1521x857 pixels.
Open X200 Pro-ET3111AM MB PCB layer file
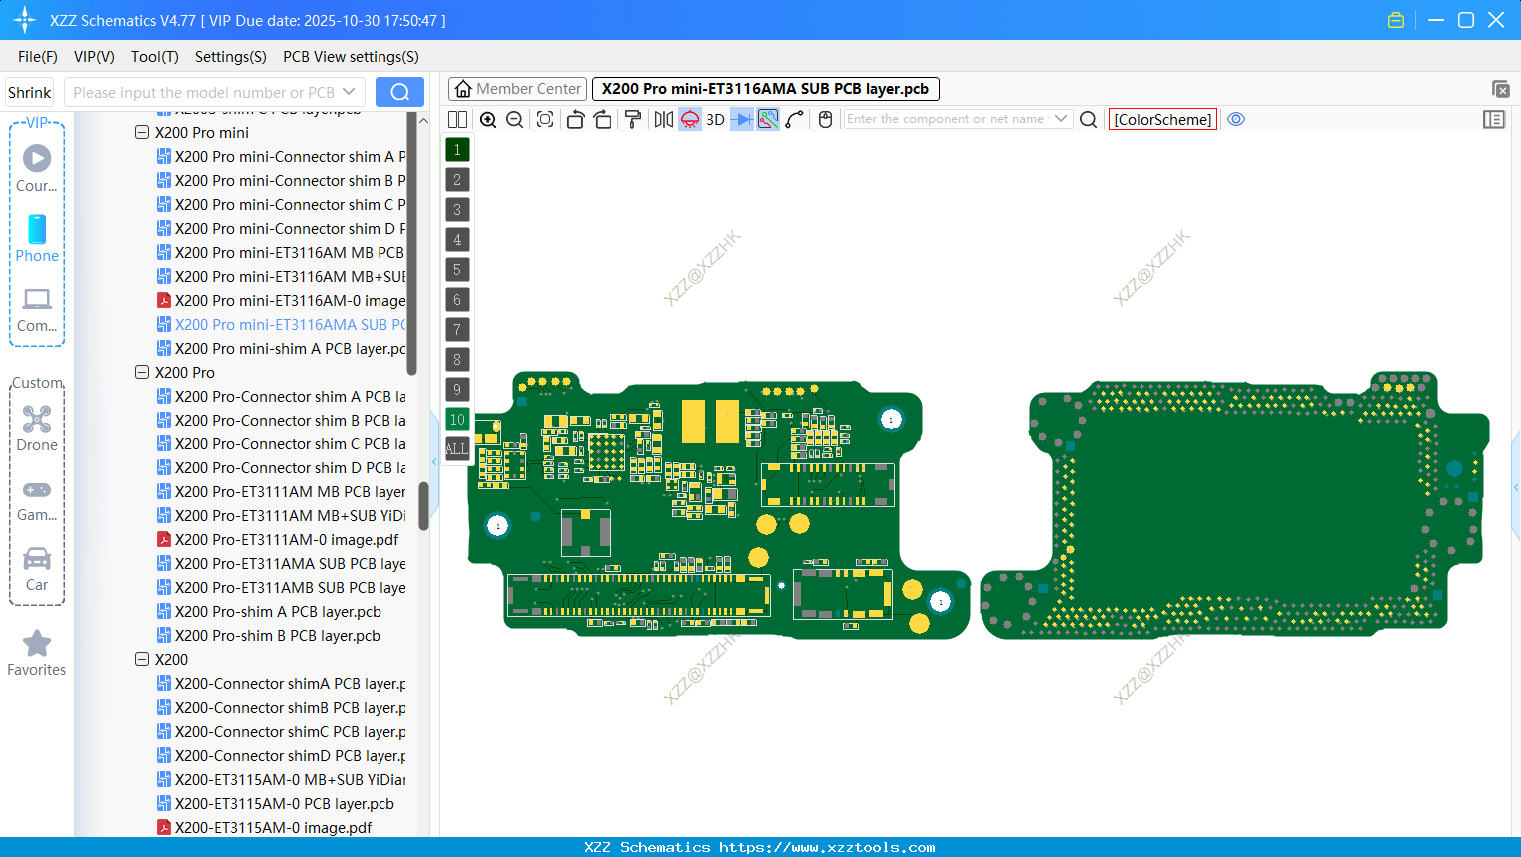coord(281,491)
